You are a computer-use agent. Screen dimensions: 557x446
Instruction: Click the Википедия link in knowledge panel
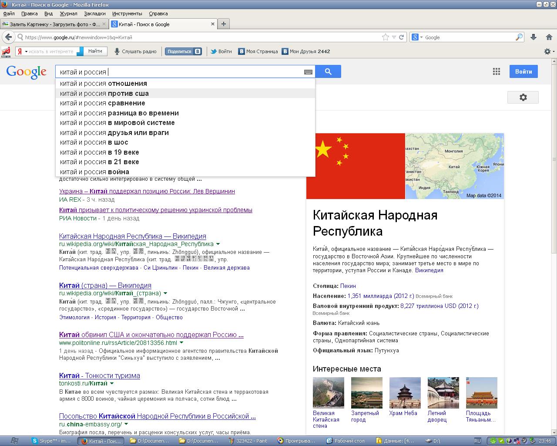click(x=429, y=270)
